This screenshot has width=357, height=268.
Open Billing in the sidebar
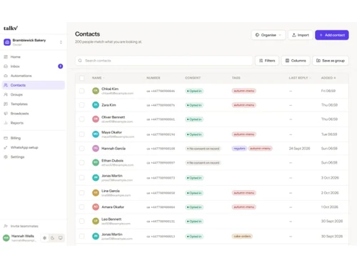[34, 138]
